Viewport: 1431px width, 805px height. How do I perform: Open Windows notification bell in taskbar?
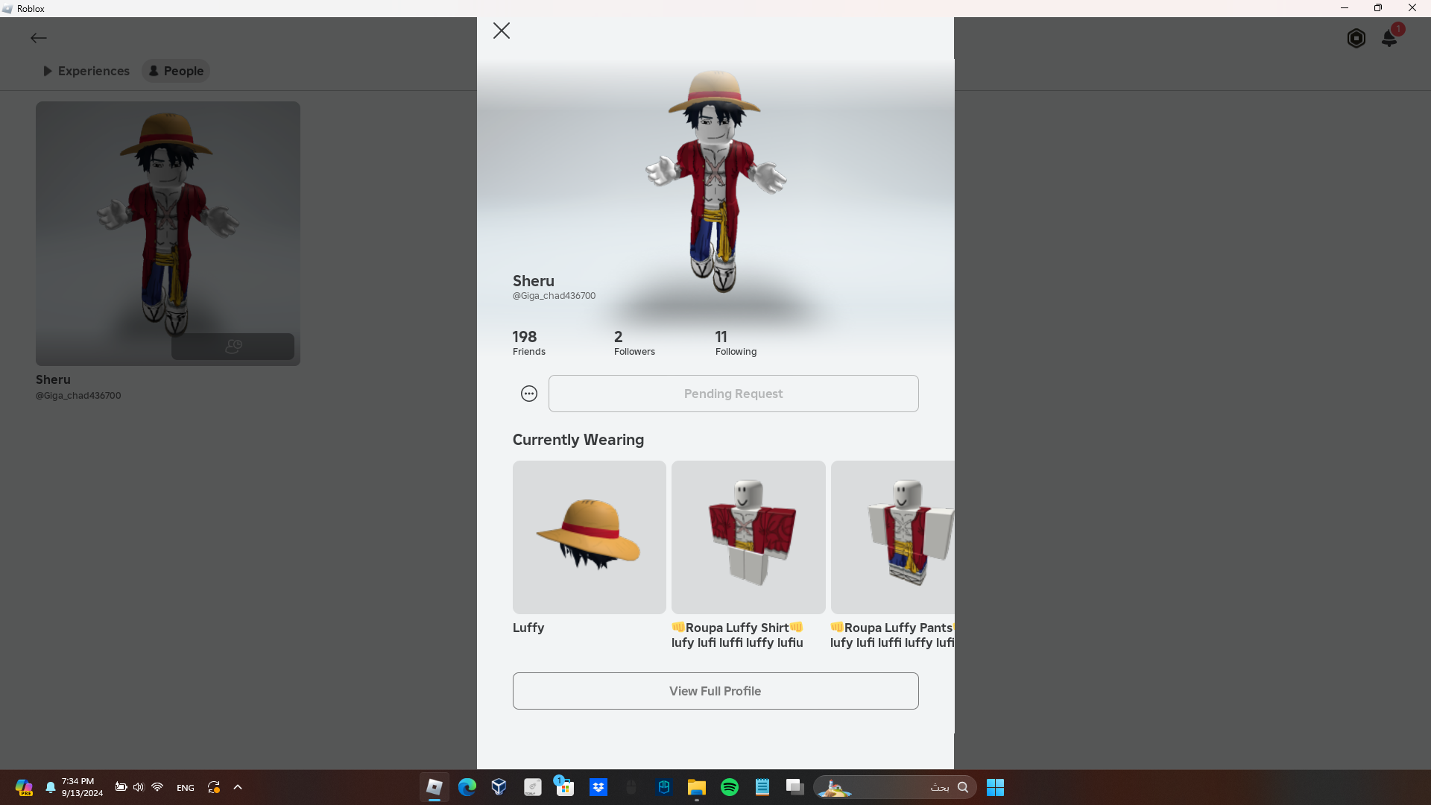click(51, 787)
